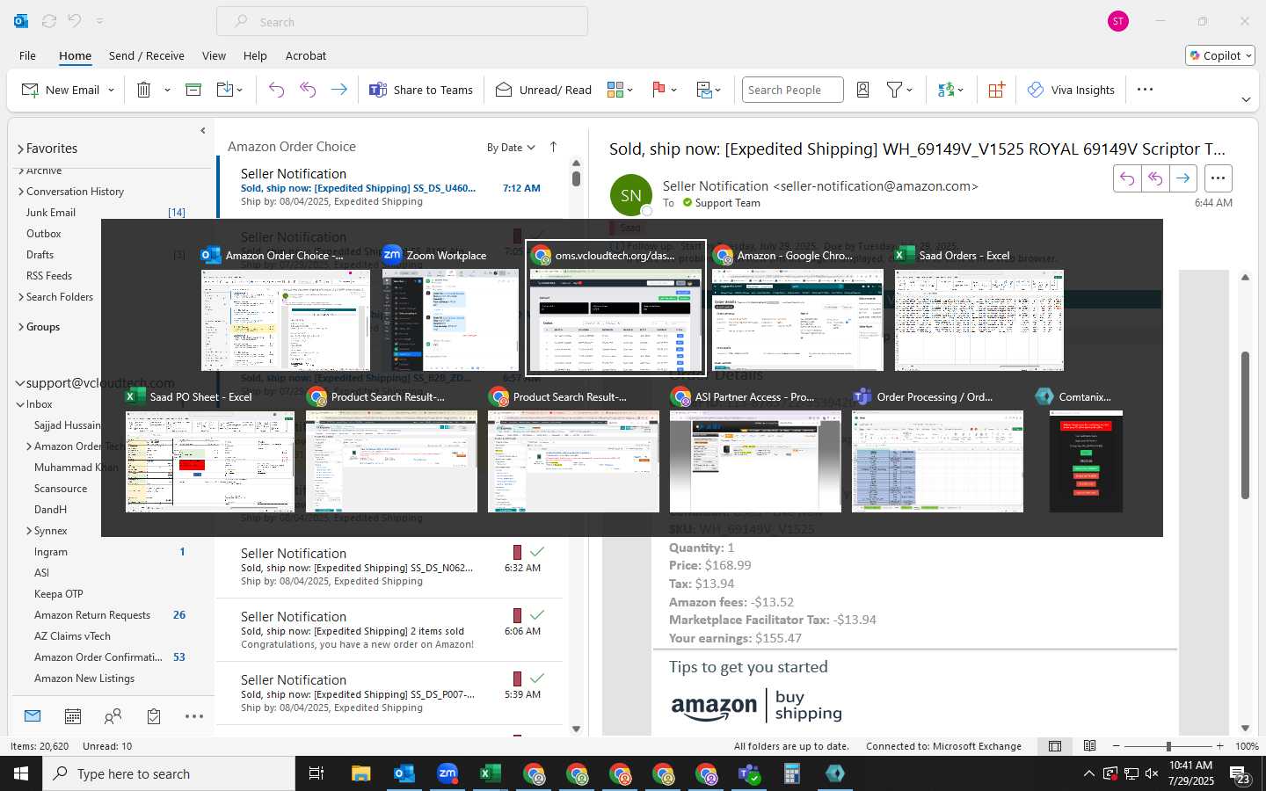Screen dimensions: 1266x791
Task: Click the Copilot button
Action: (1220, 55)
